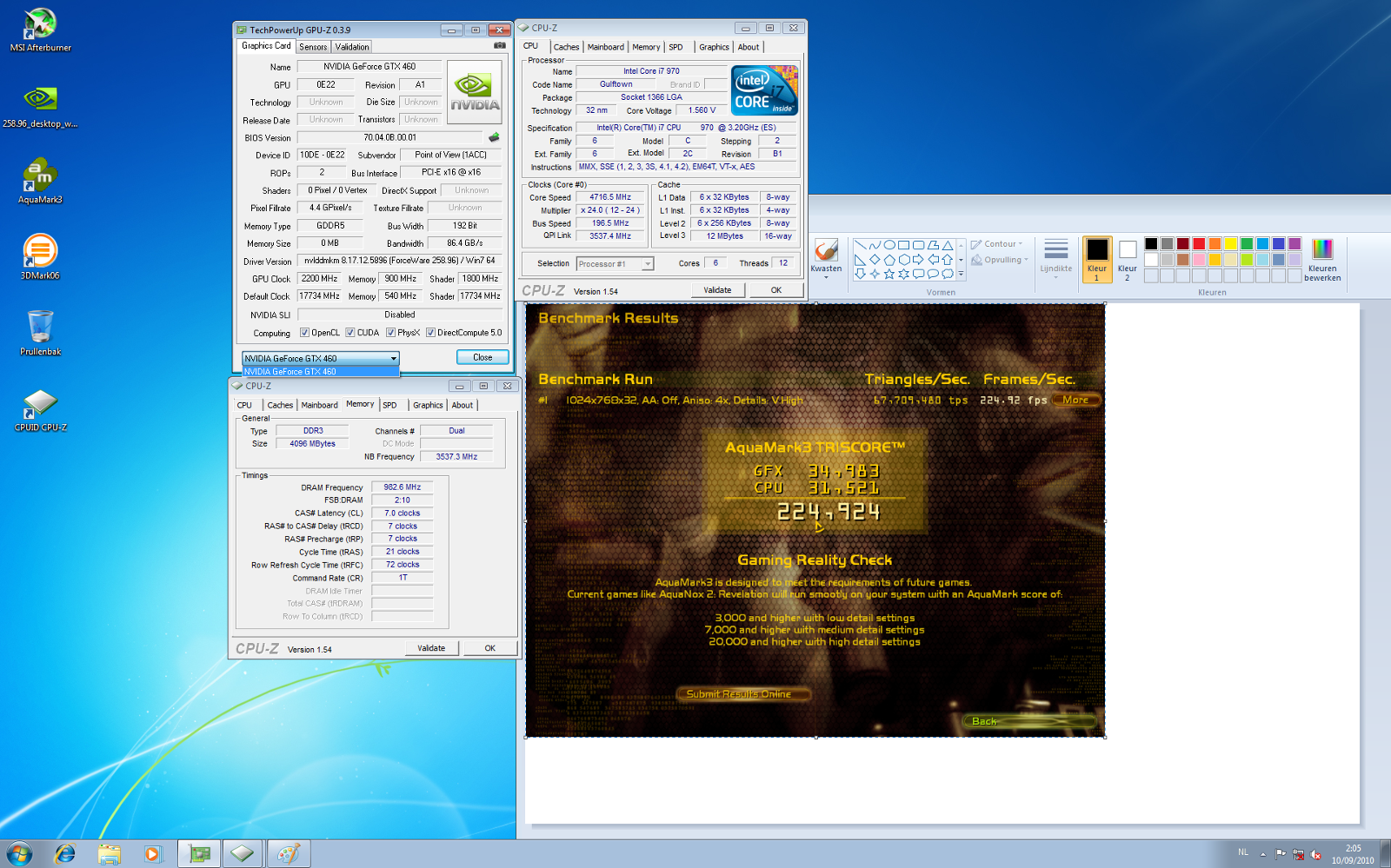Click the Windows Start orb

(x=18, y=853)
